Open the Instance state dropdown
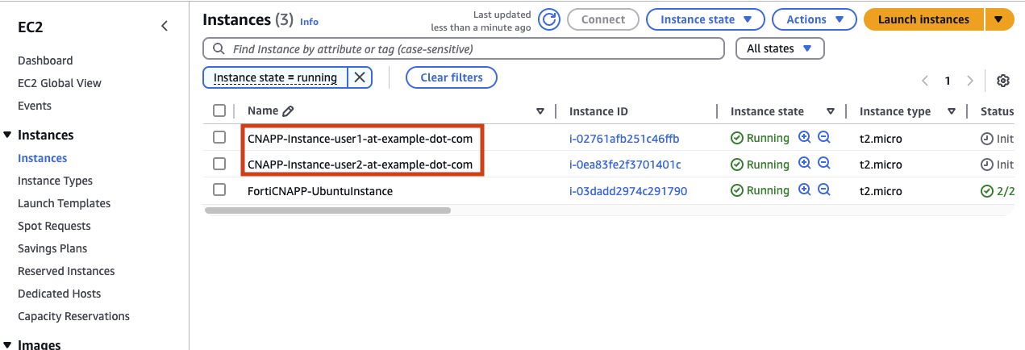The image size is (1025, 350). click(706, 19)
